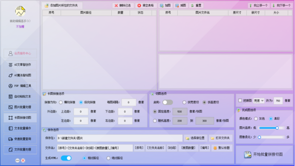Click the 重置 refresh button

(x=196, y=6)
